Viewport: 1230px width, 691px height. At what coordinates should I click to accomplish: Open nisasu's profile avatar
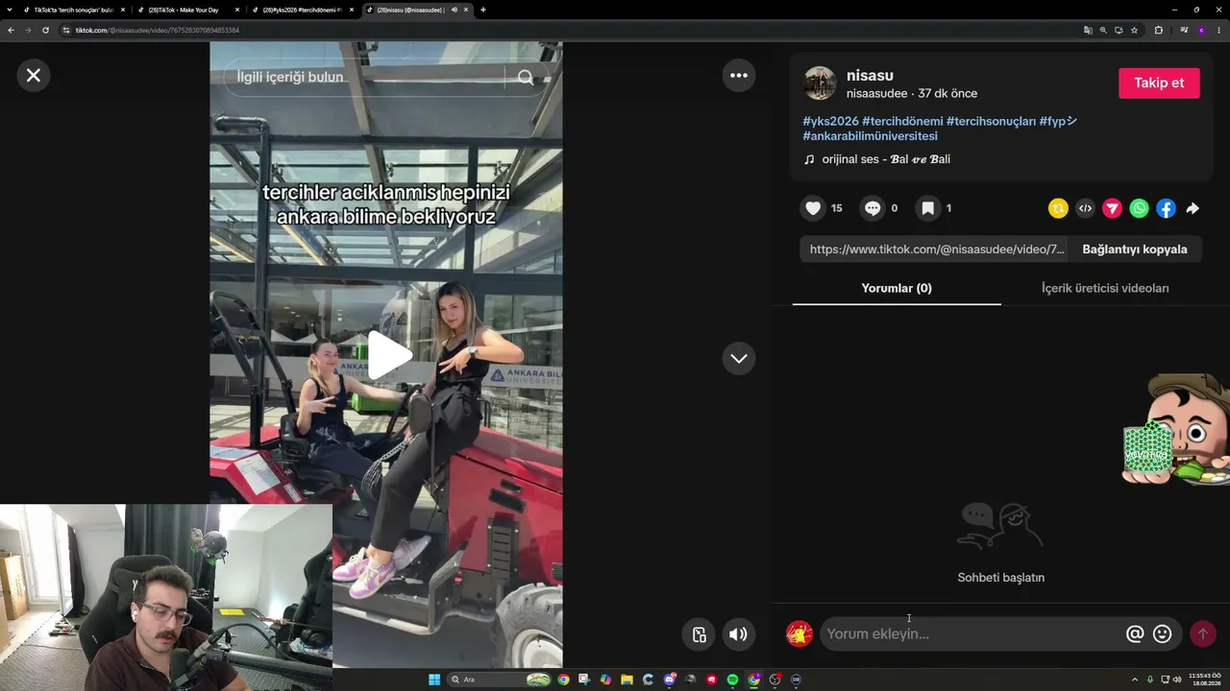[x=820, y=83]
